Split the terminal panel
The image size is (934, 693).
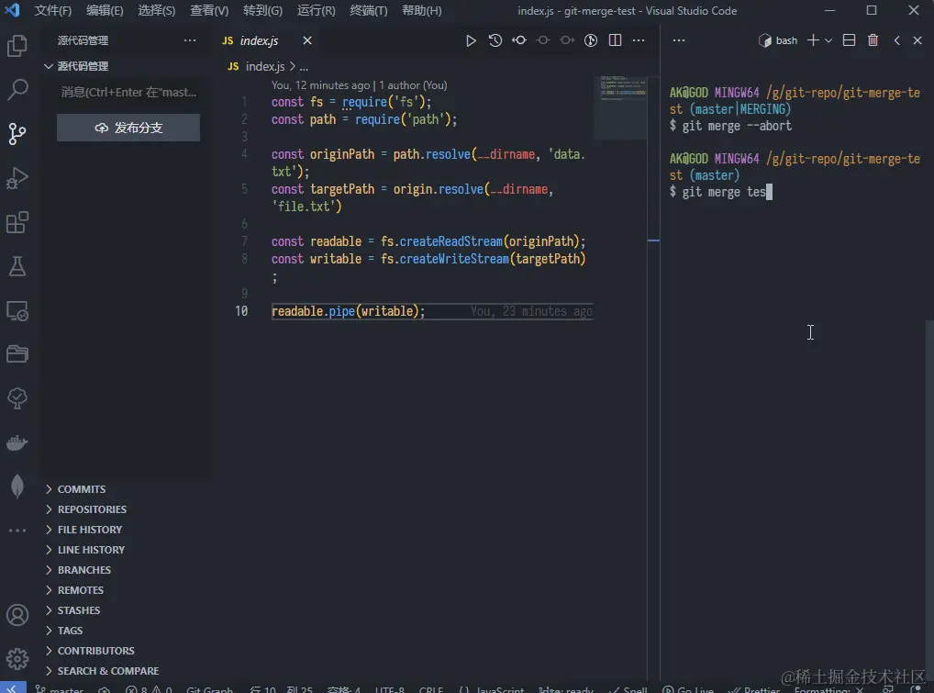(x=849, y=40)
